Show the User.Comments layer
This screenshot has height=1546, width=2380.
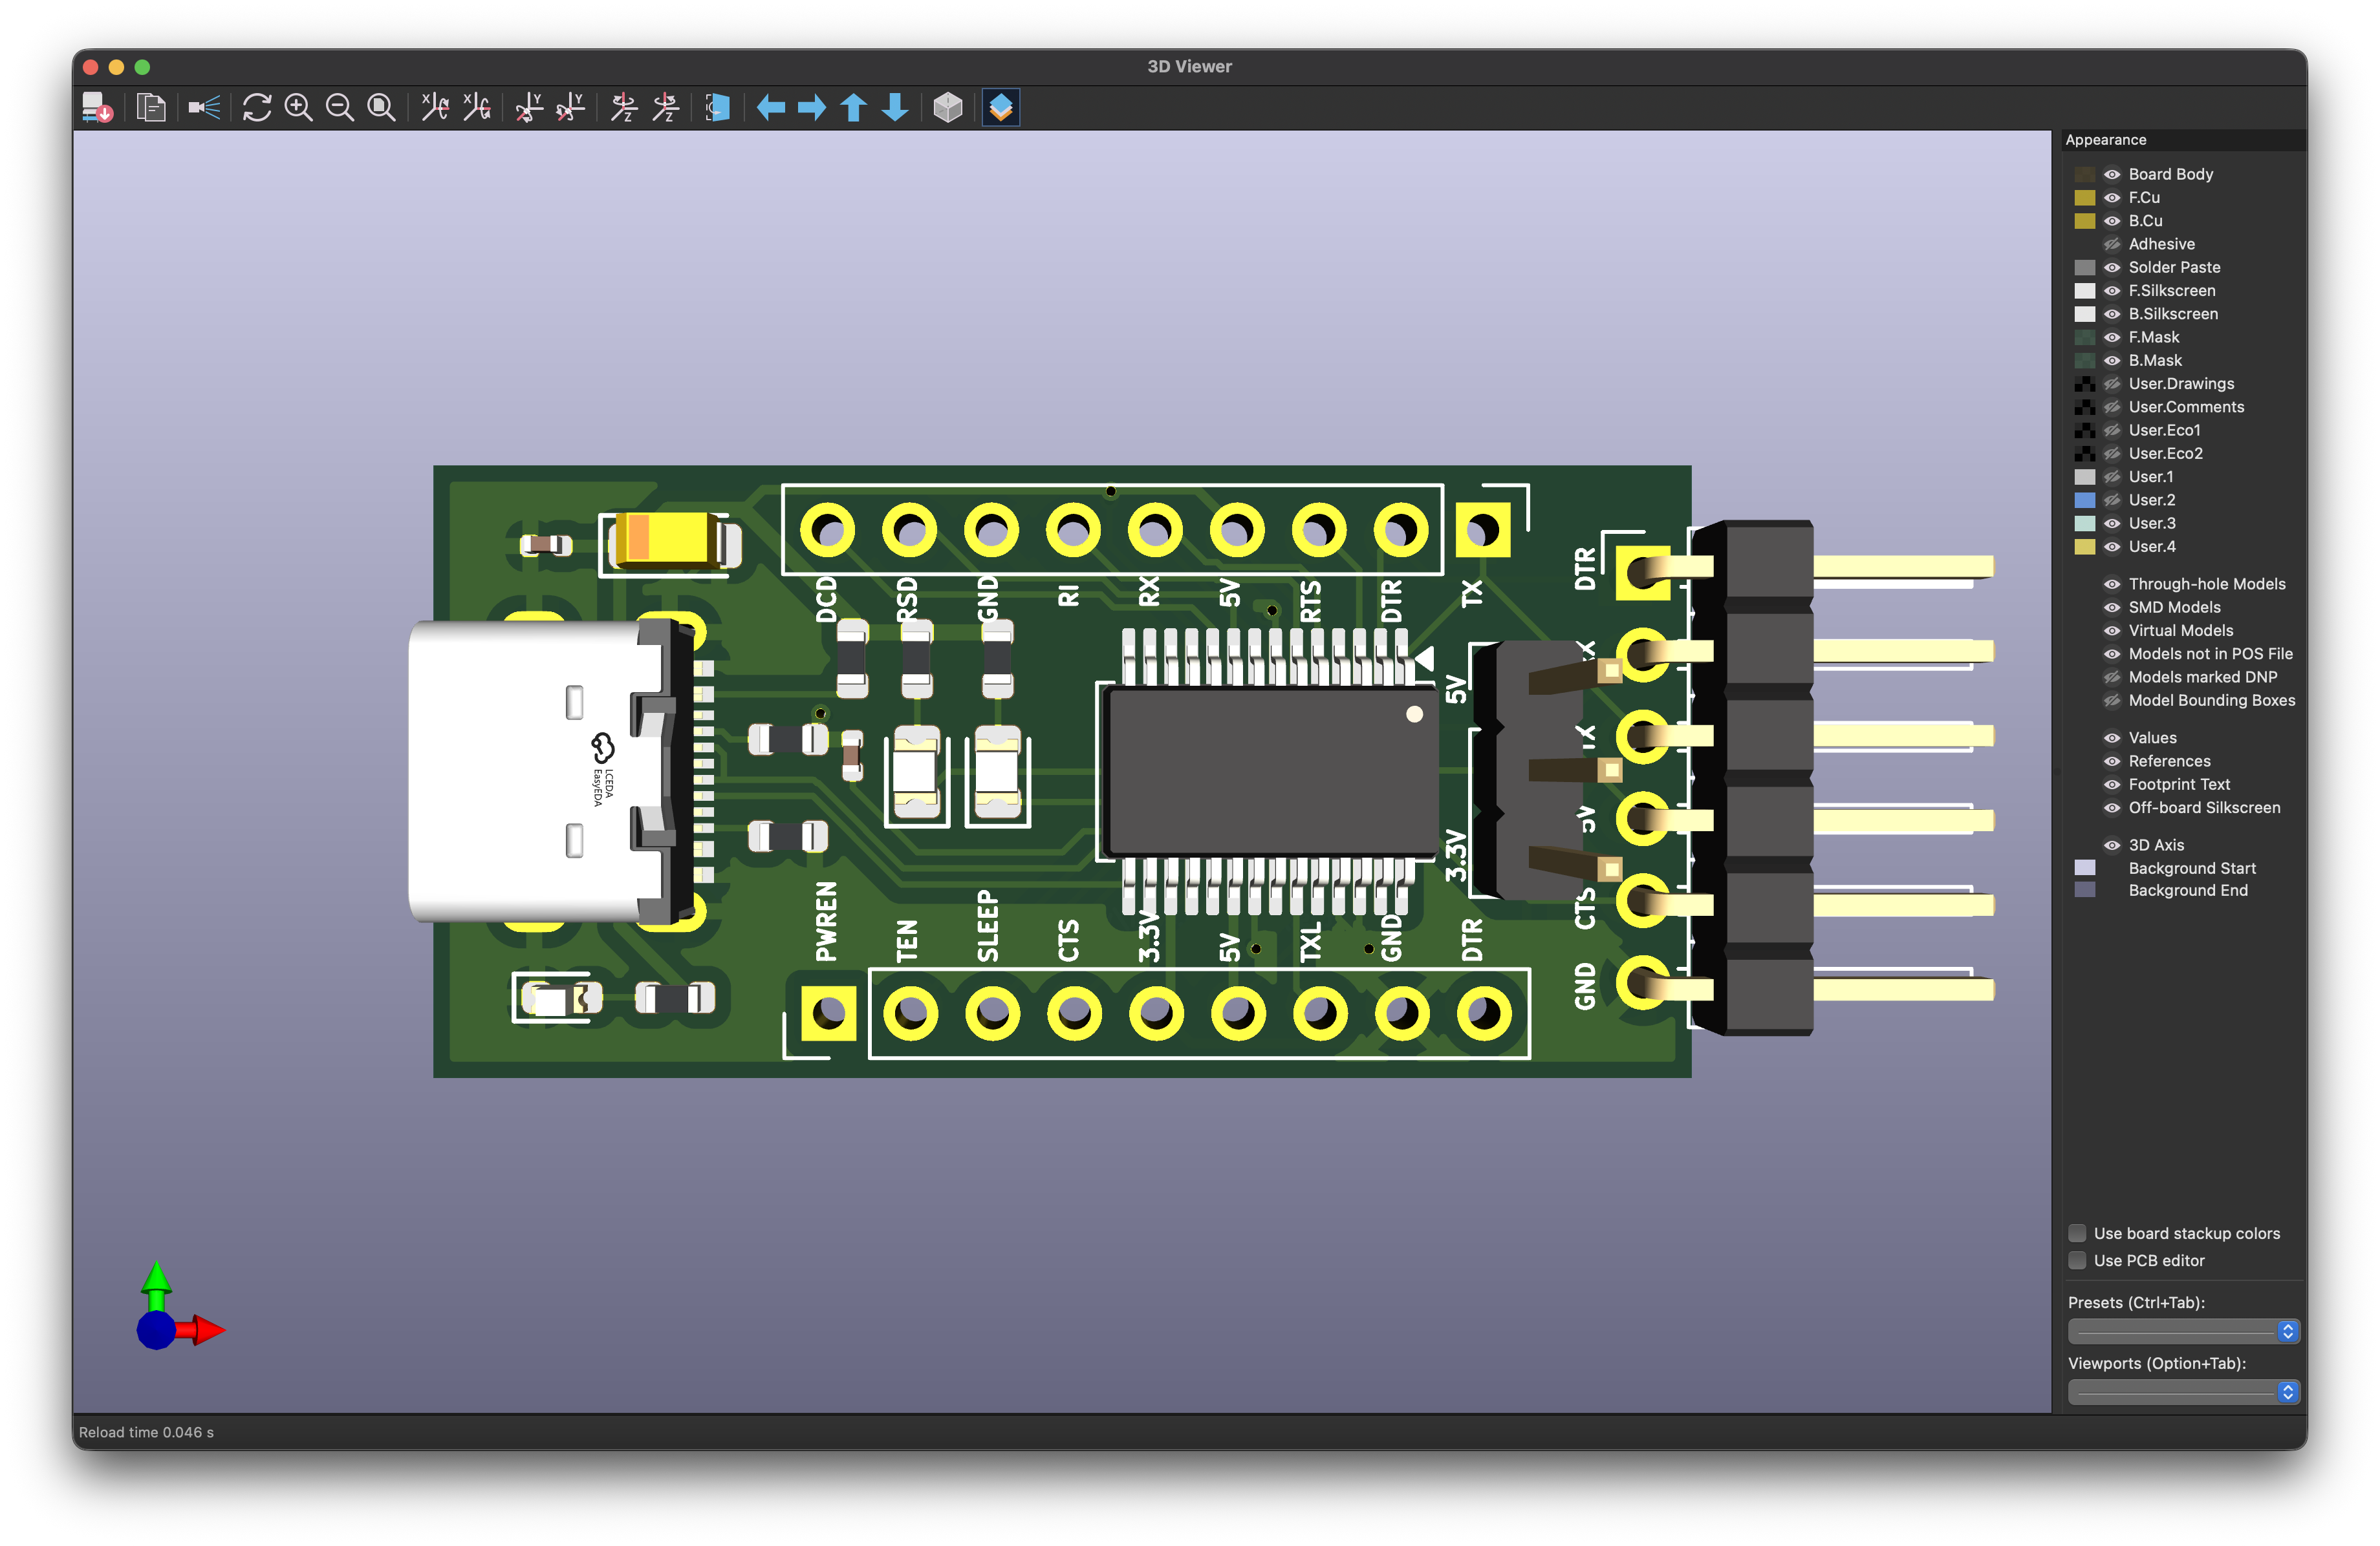tap(2112, 407)
